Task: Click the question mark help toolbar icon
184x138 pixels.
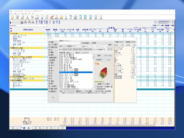Action: (101, 17)
